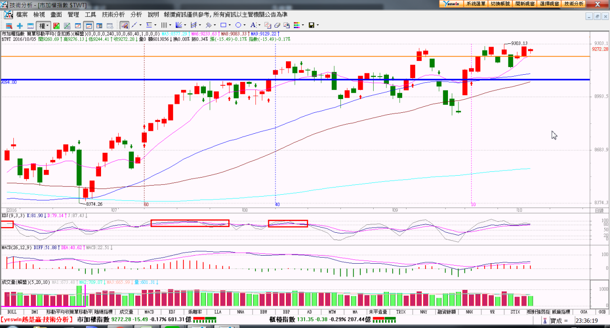610x328 pixels.
Task: Click the save floppy disk icon
Action: point(311,25)
